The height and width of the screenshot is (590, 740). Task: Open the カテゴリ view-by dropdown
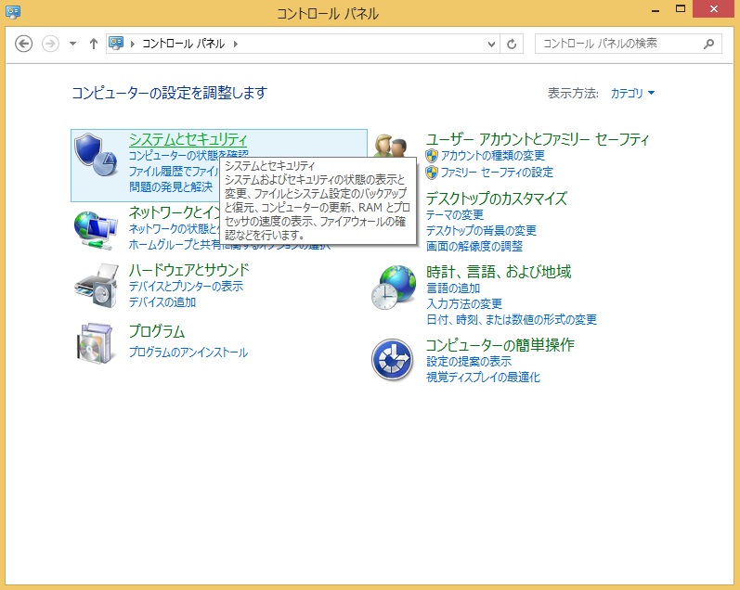point(632,94)
